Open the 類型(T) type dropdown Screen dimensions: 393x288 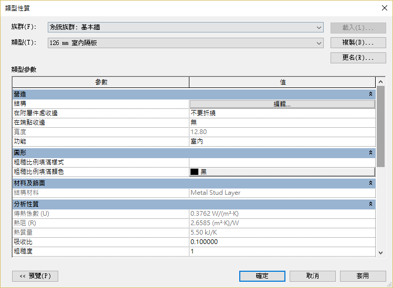click(185, 43)
